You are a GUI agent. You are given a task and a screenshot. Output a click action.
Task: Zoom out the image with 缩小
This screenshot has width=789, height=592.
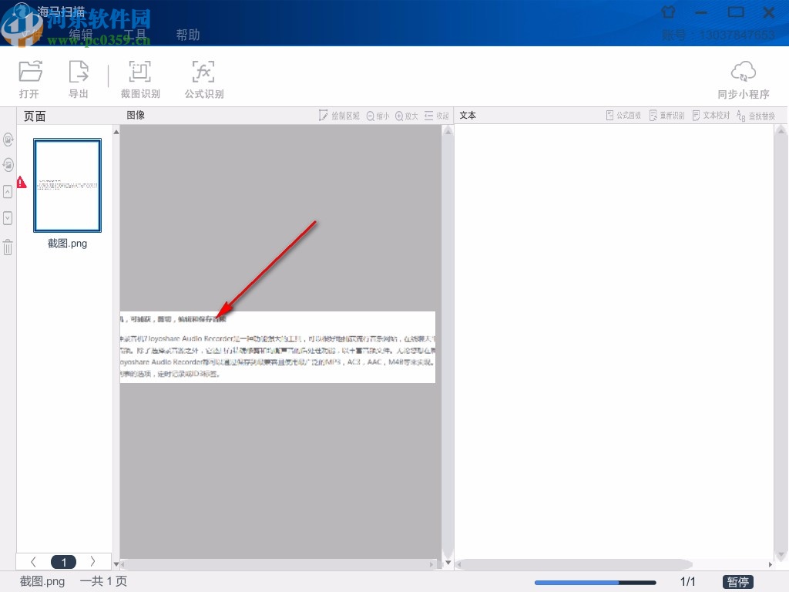tap(378, 116)
